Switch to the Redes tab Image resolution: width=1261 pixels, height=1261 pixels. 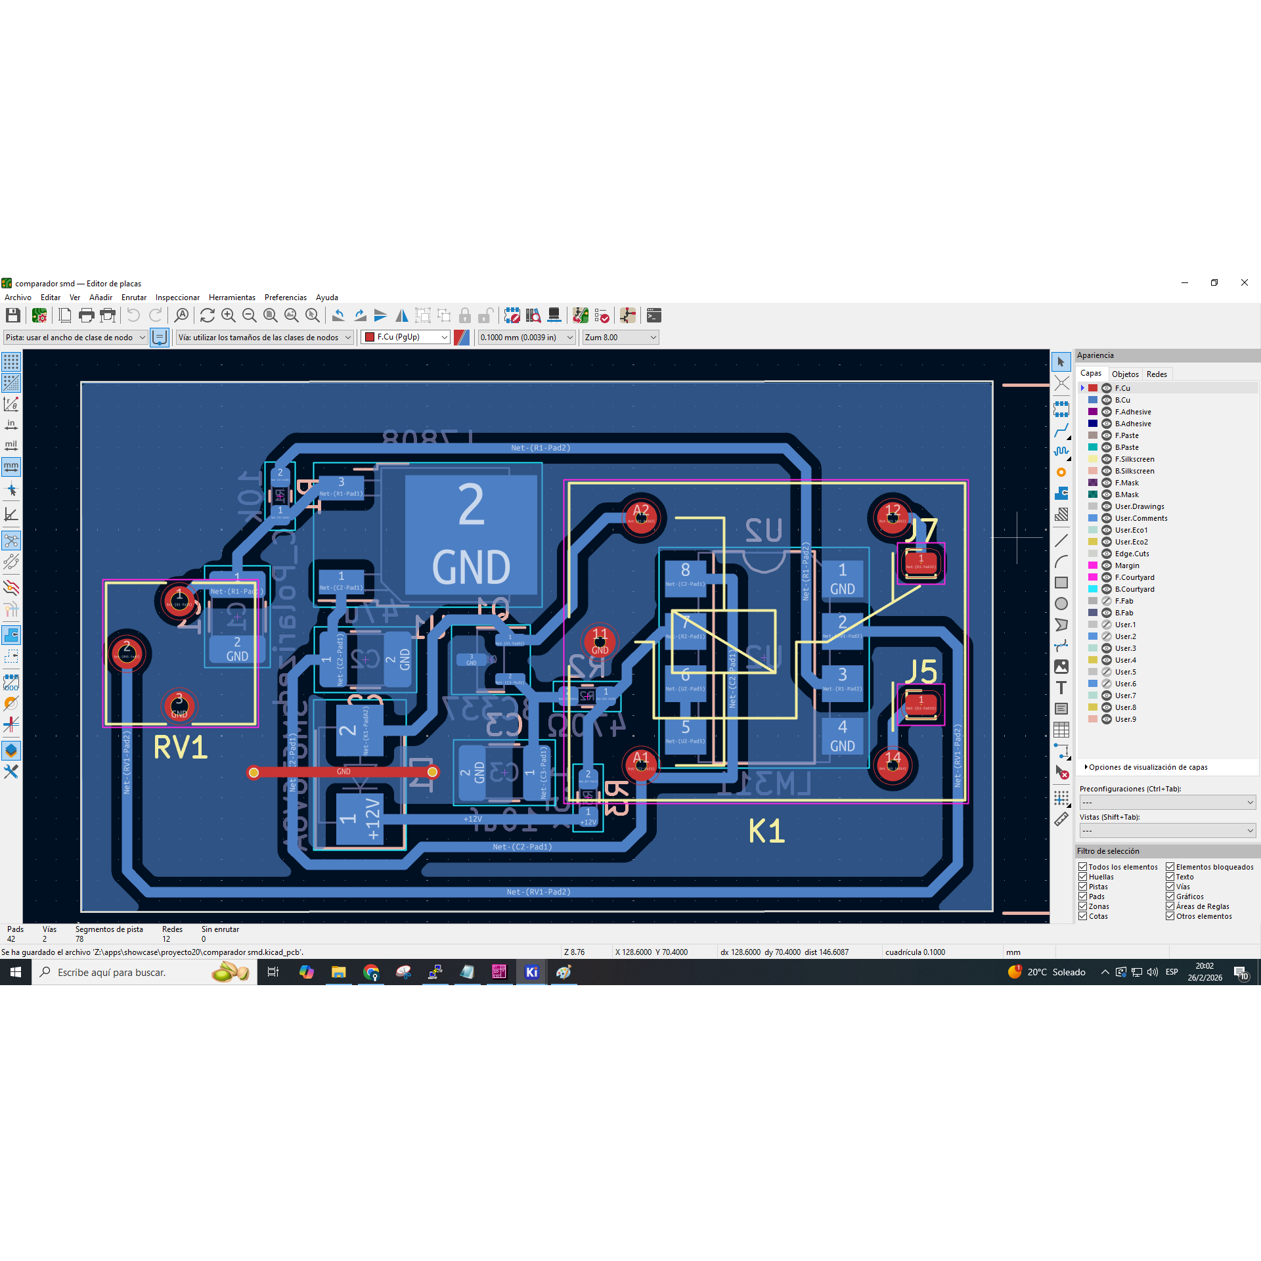pos(1157,374)
